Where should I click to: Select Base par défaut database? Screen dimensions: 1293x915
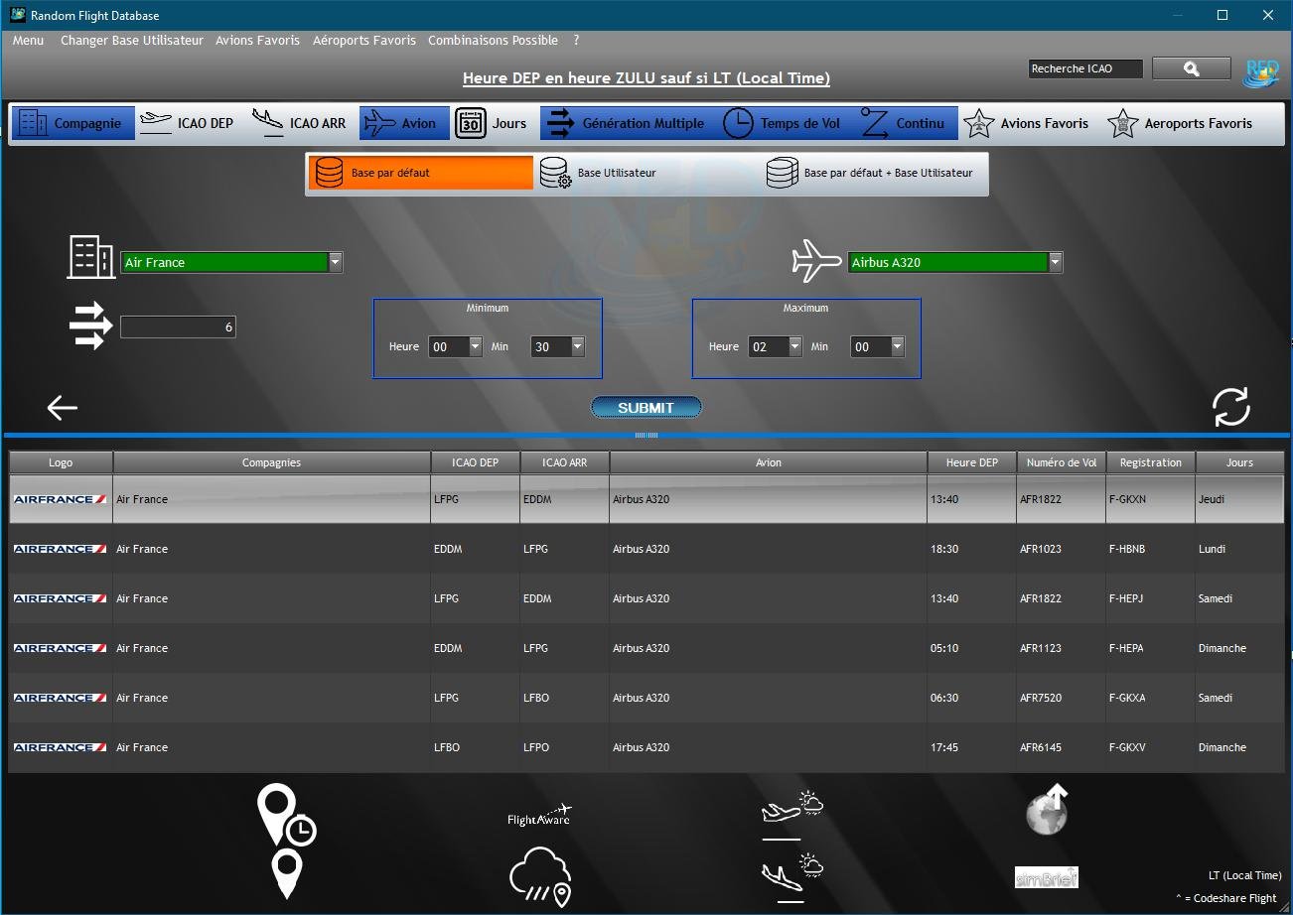coord(420,173)
